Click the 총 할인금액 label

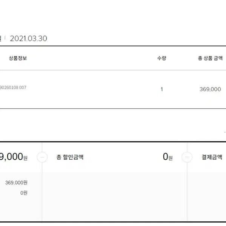pyautogui.click(x=70, y=157)
